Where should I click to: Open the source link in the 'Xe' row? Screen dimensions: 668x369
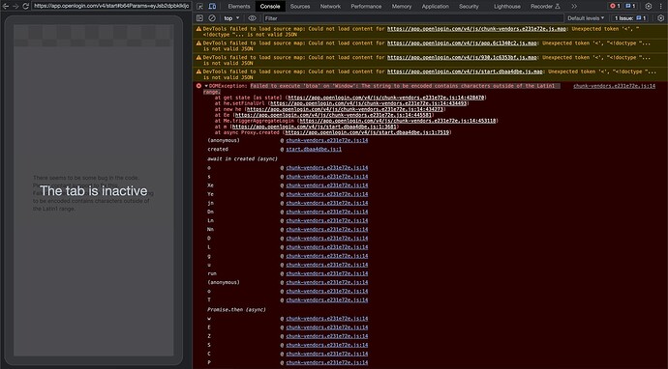(x=327, y=185)
